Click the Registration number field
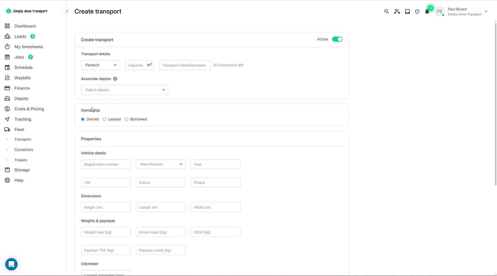 (x=106, y=164)
